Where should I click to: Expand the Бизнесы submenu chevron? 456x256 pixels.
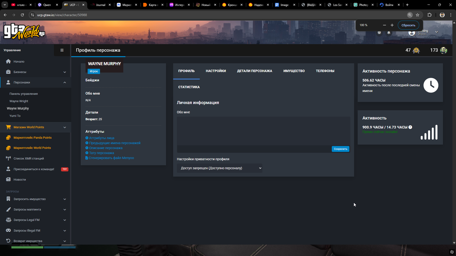[64, 72]
